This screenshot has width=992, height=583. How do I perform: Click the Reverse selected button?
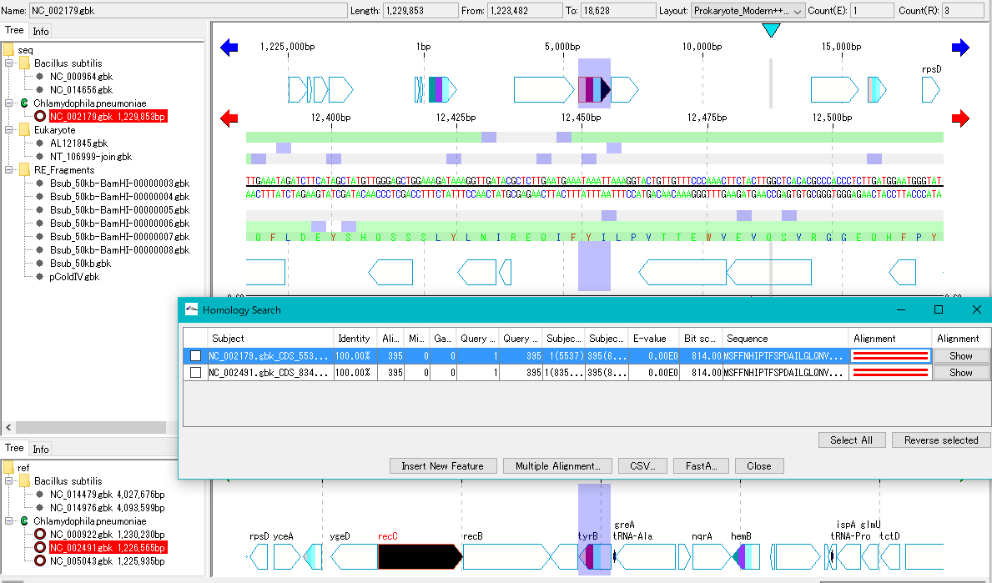pos(941,440)
